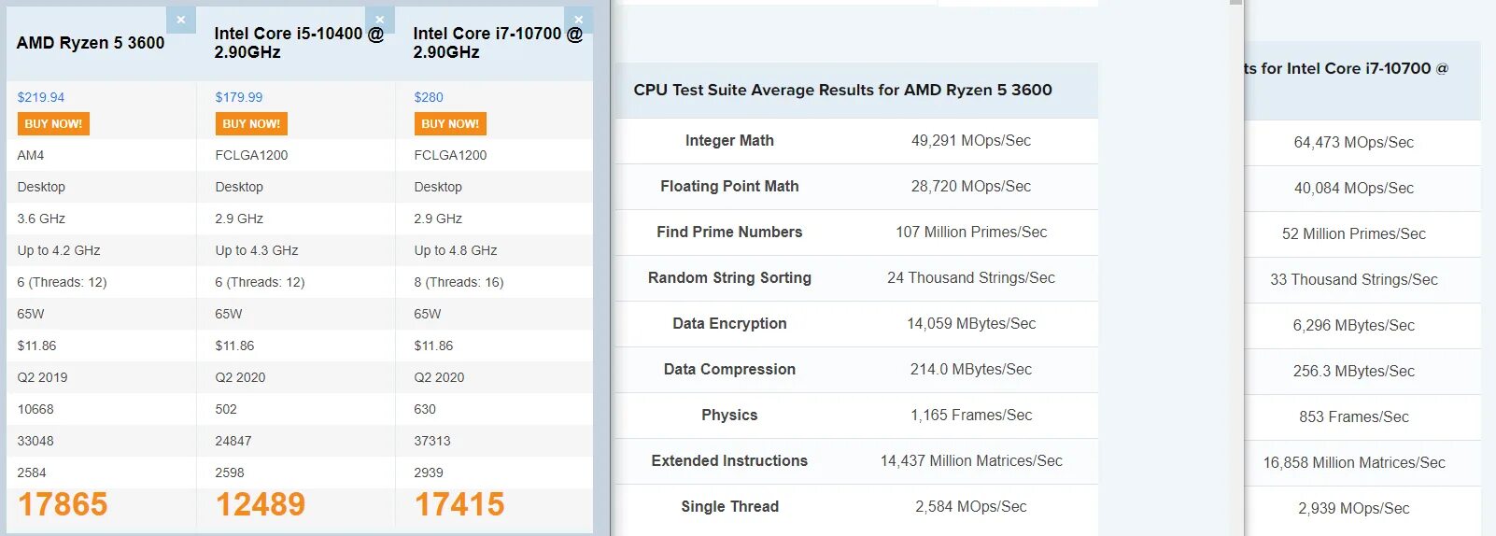Select the AMD Ryzen 5 3600 column title
This screenshot has height=536, width=1496.
[x=91, y=43]
